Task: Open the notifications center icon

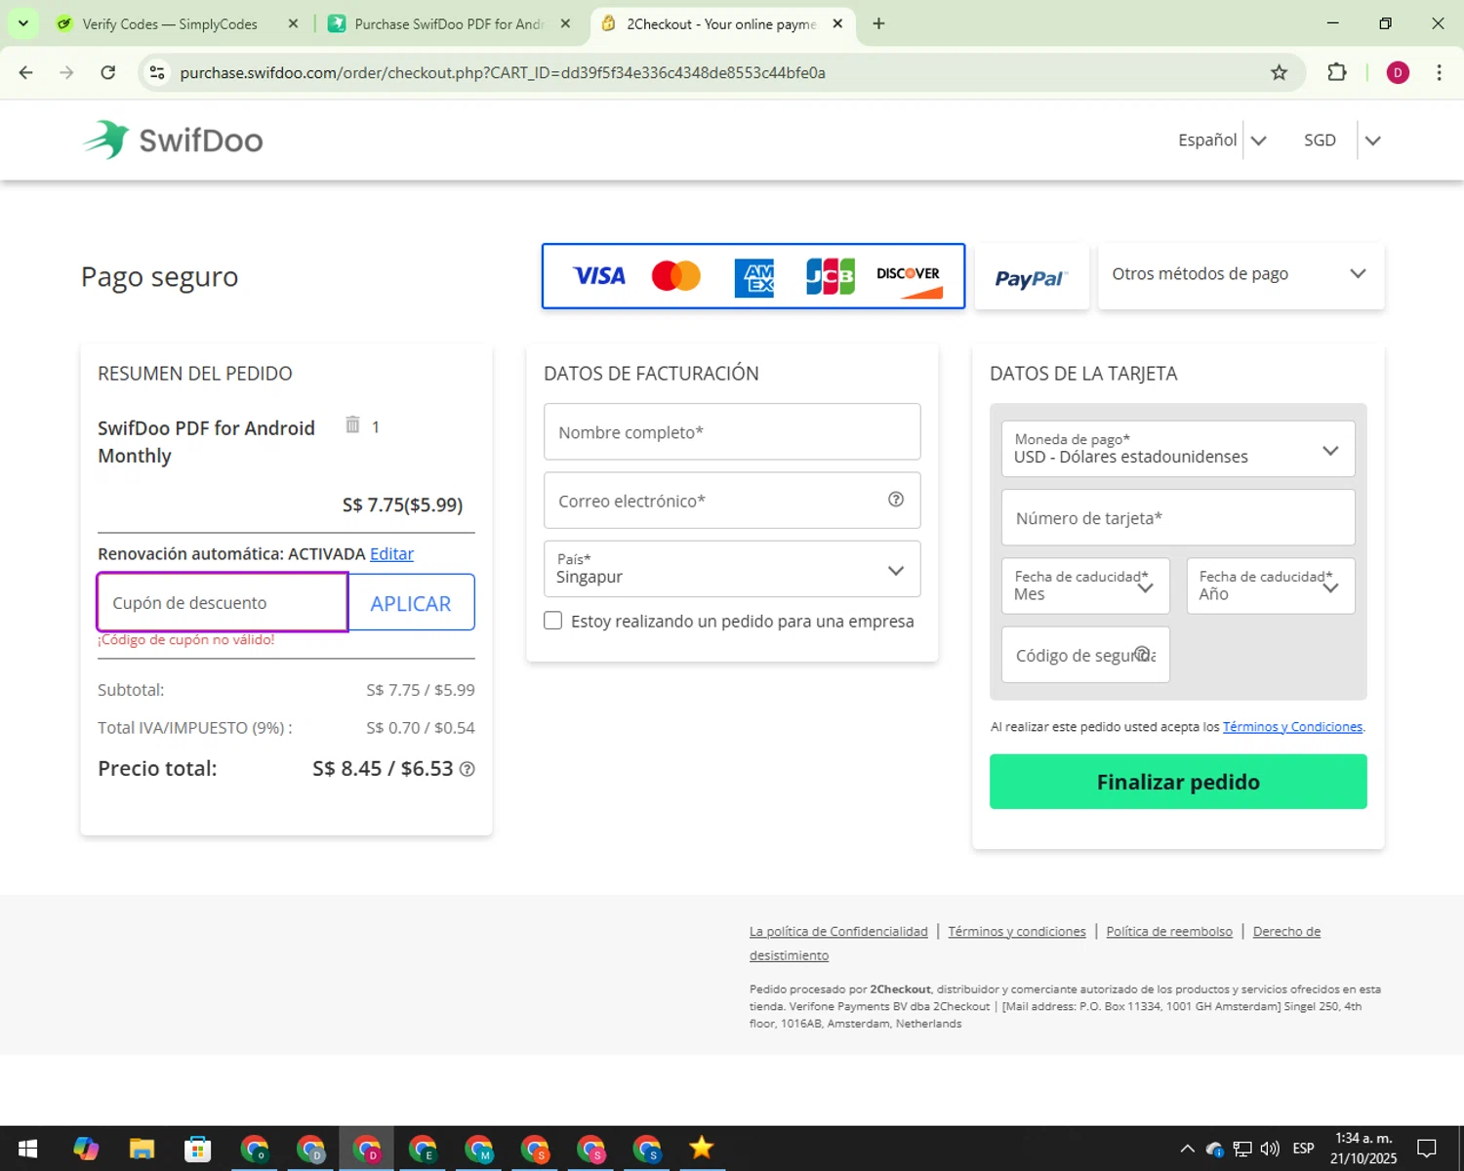Action: pyautogui.click(x=1427, y=1149)
